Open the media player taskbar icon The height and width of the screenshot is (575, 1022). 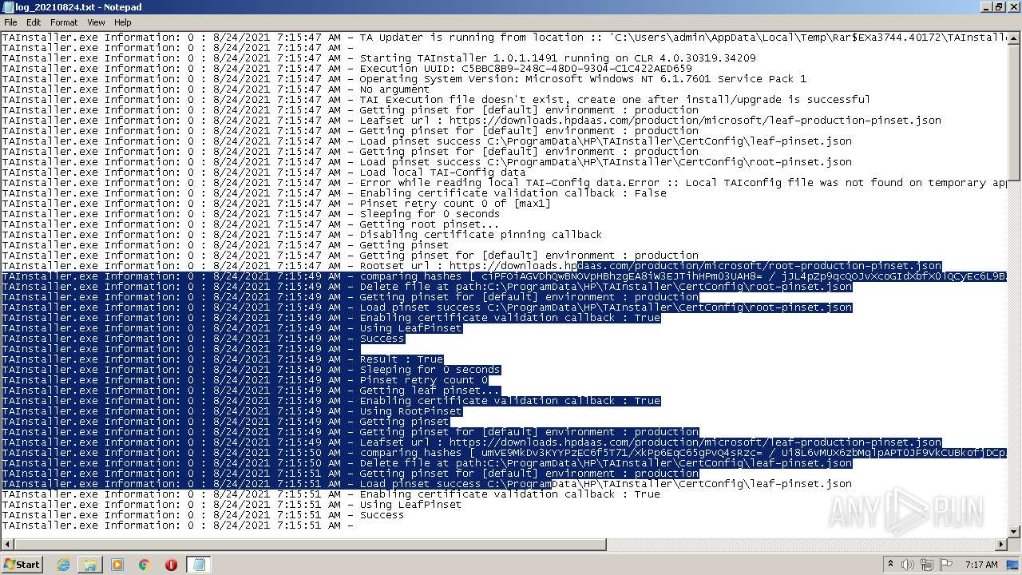117,565
